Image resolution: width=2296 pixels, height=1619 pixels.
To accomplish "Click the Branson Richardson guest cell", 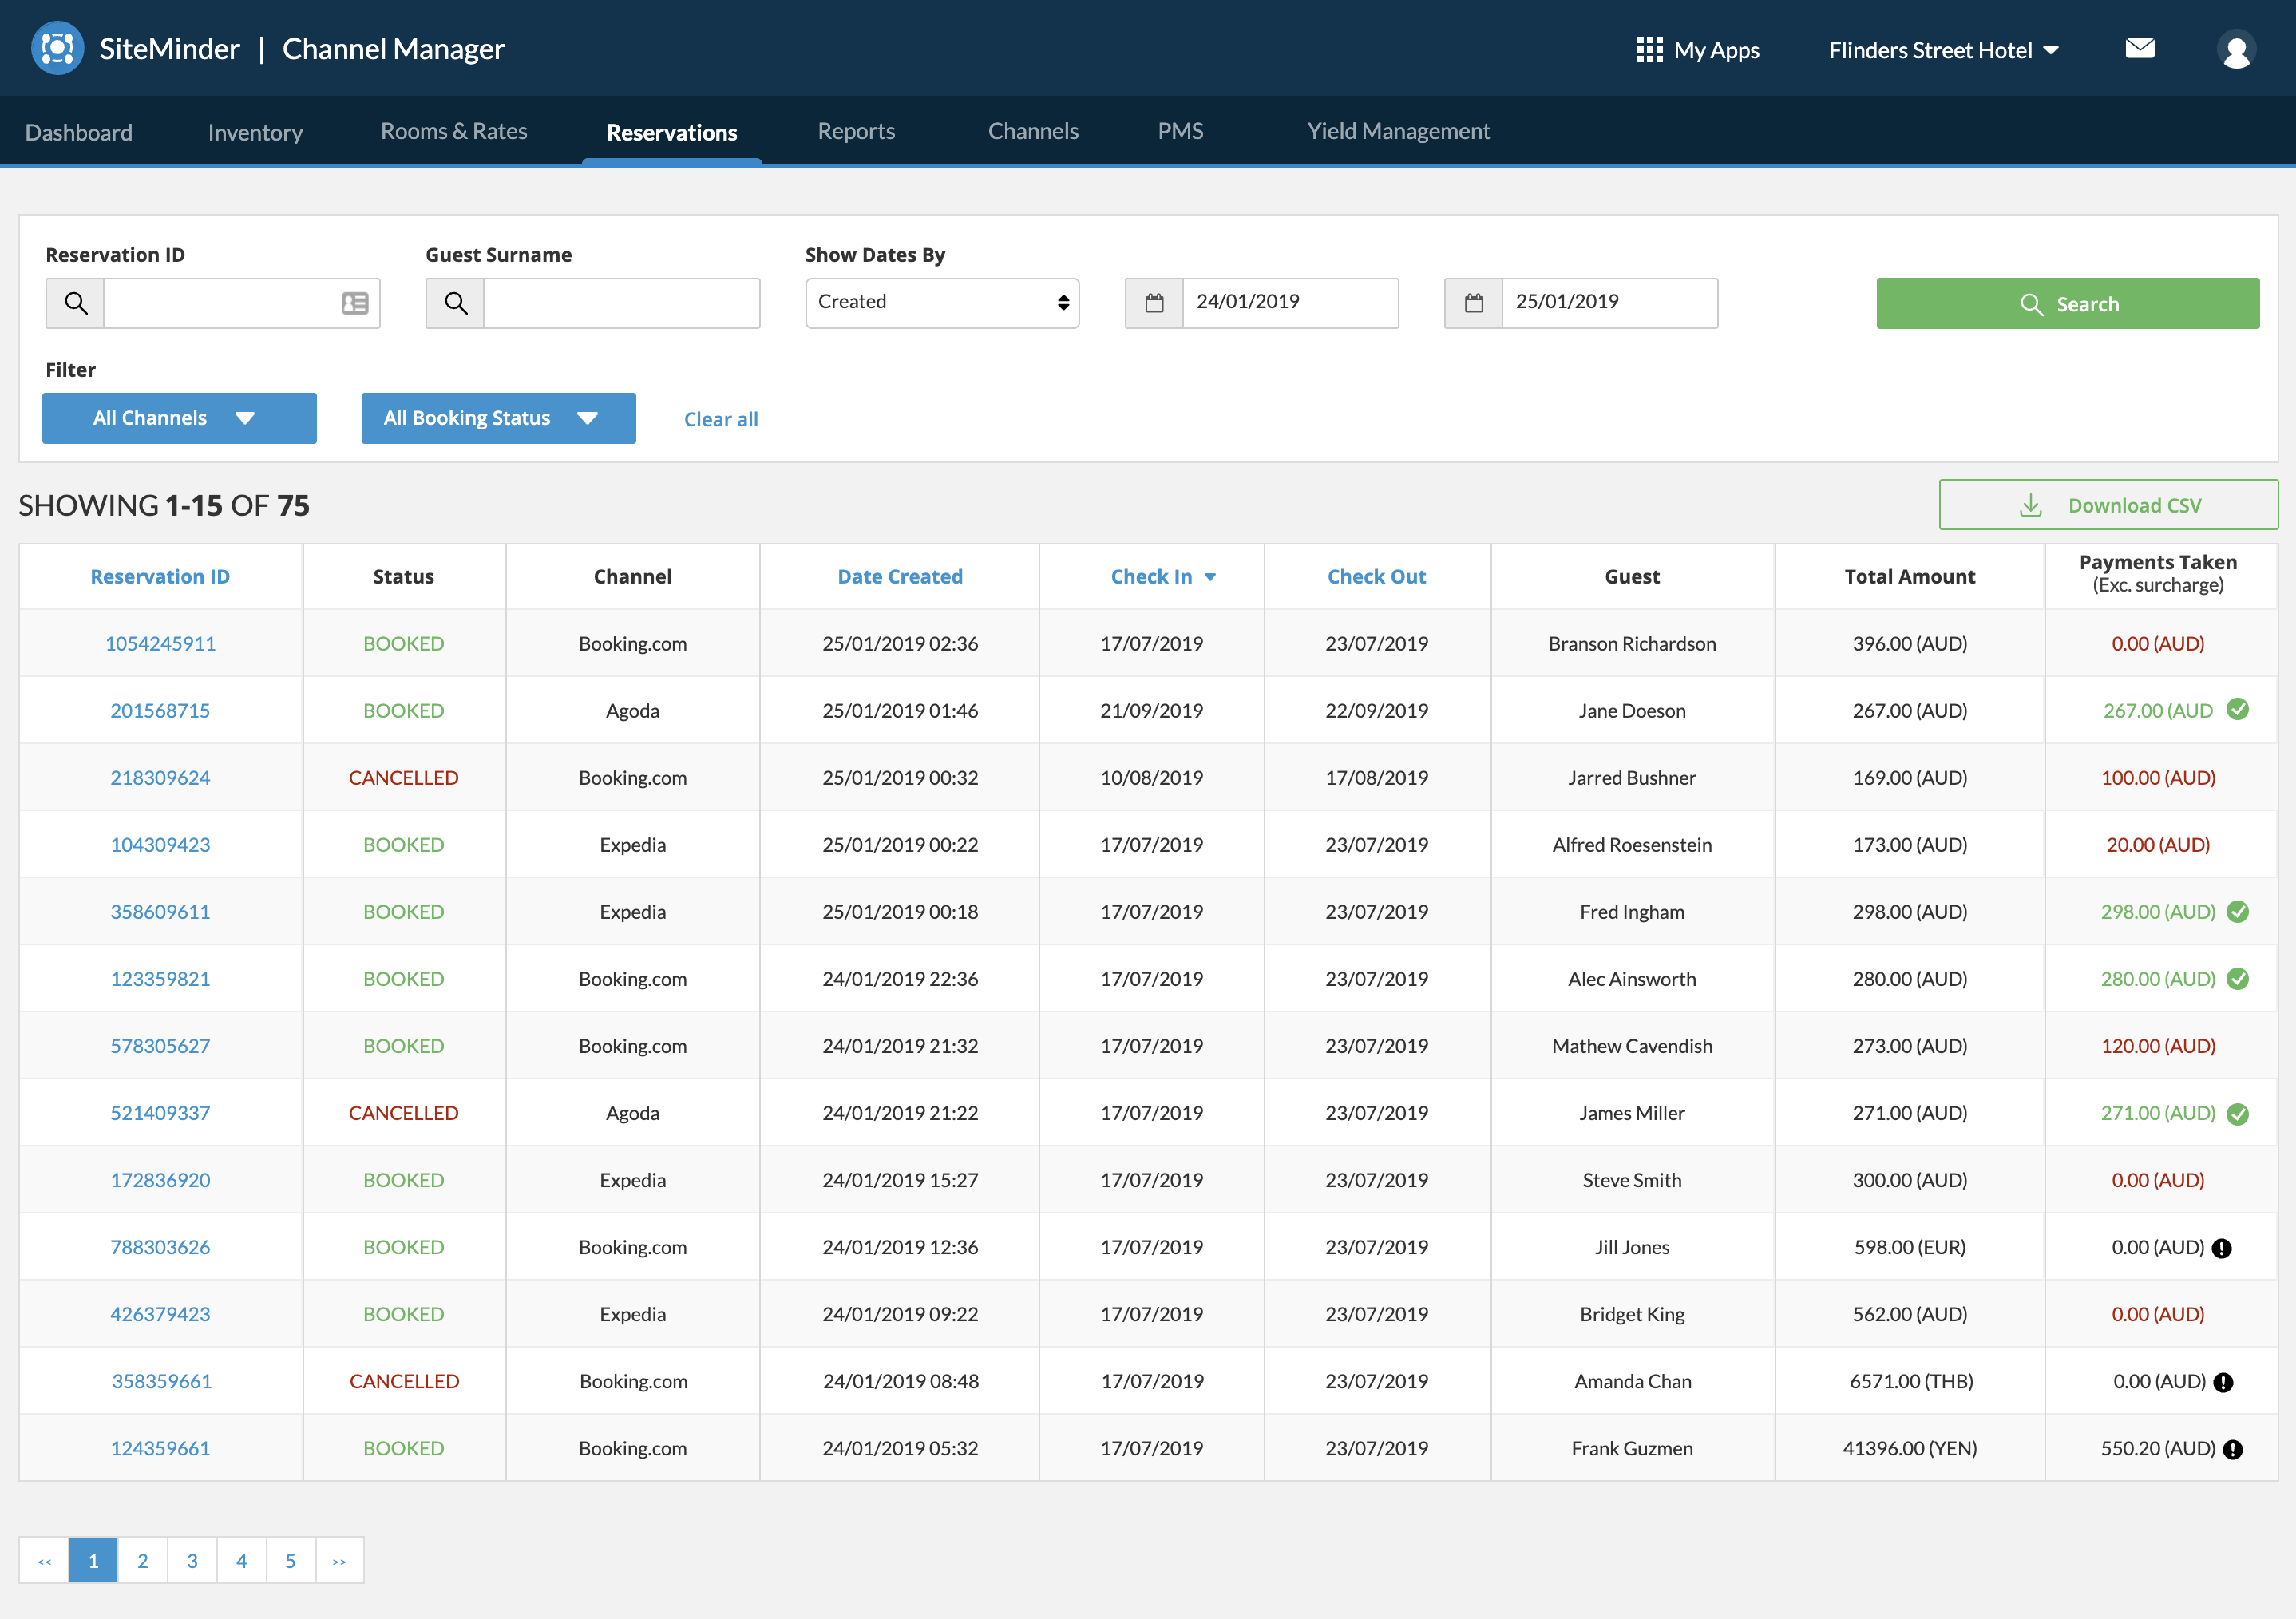I will coord(1632,644).
